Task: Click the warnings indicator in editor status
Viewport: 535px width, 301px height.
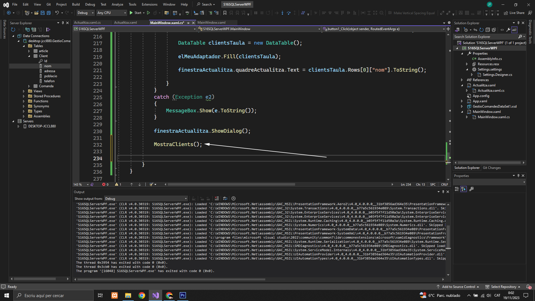Action: point(118,185)
